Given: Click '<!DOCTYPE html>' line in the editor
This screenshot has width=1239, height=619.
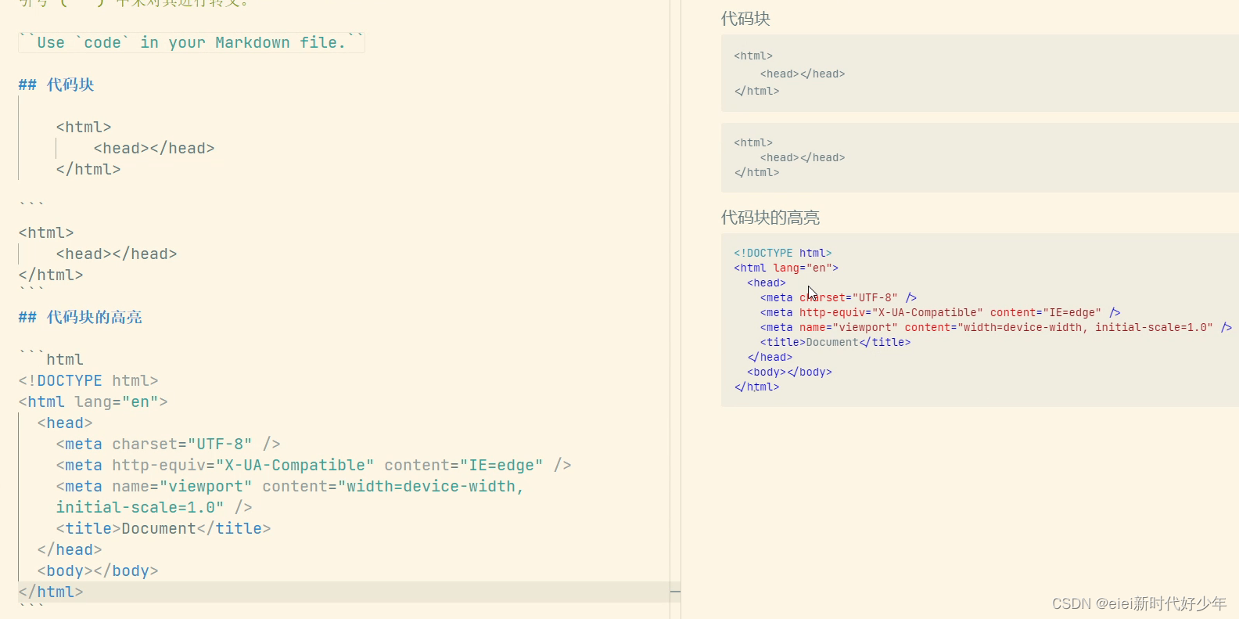Looking at the screenshot, I should pos(88,380).
